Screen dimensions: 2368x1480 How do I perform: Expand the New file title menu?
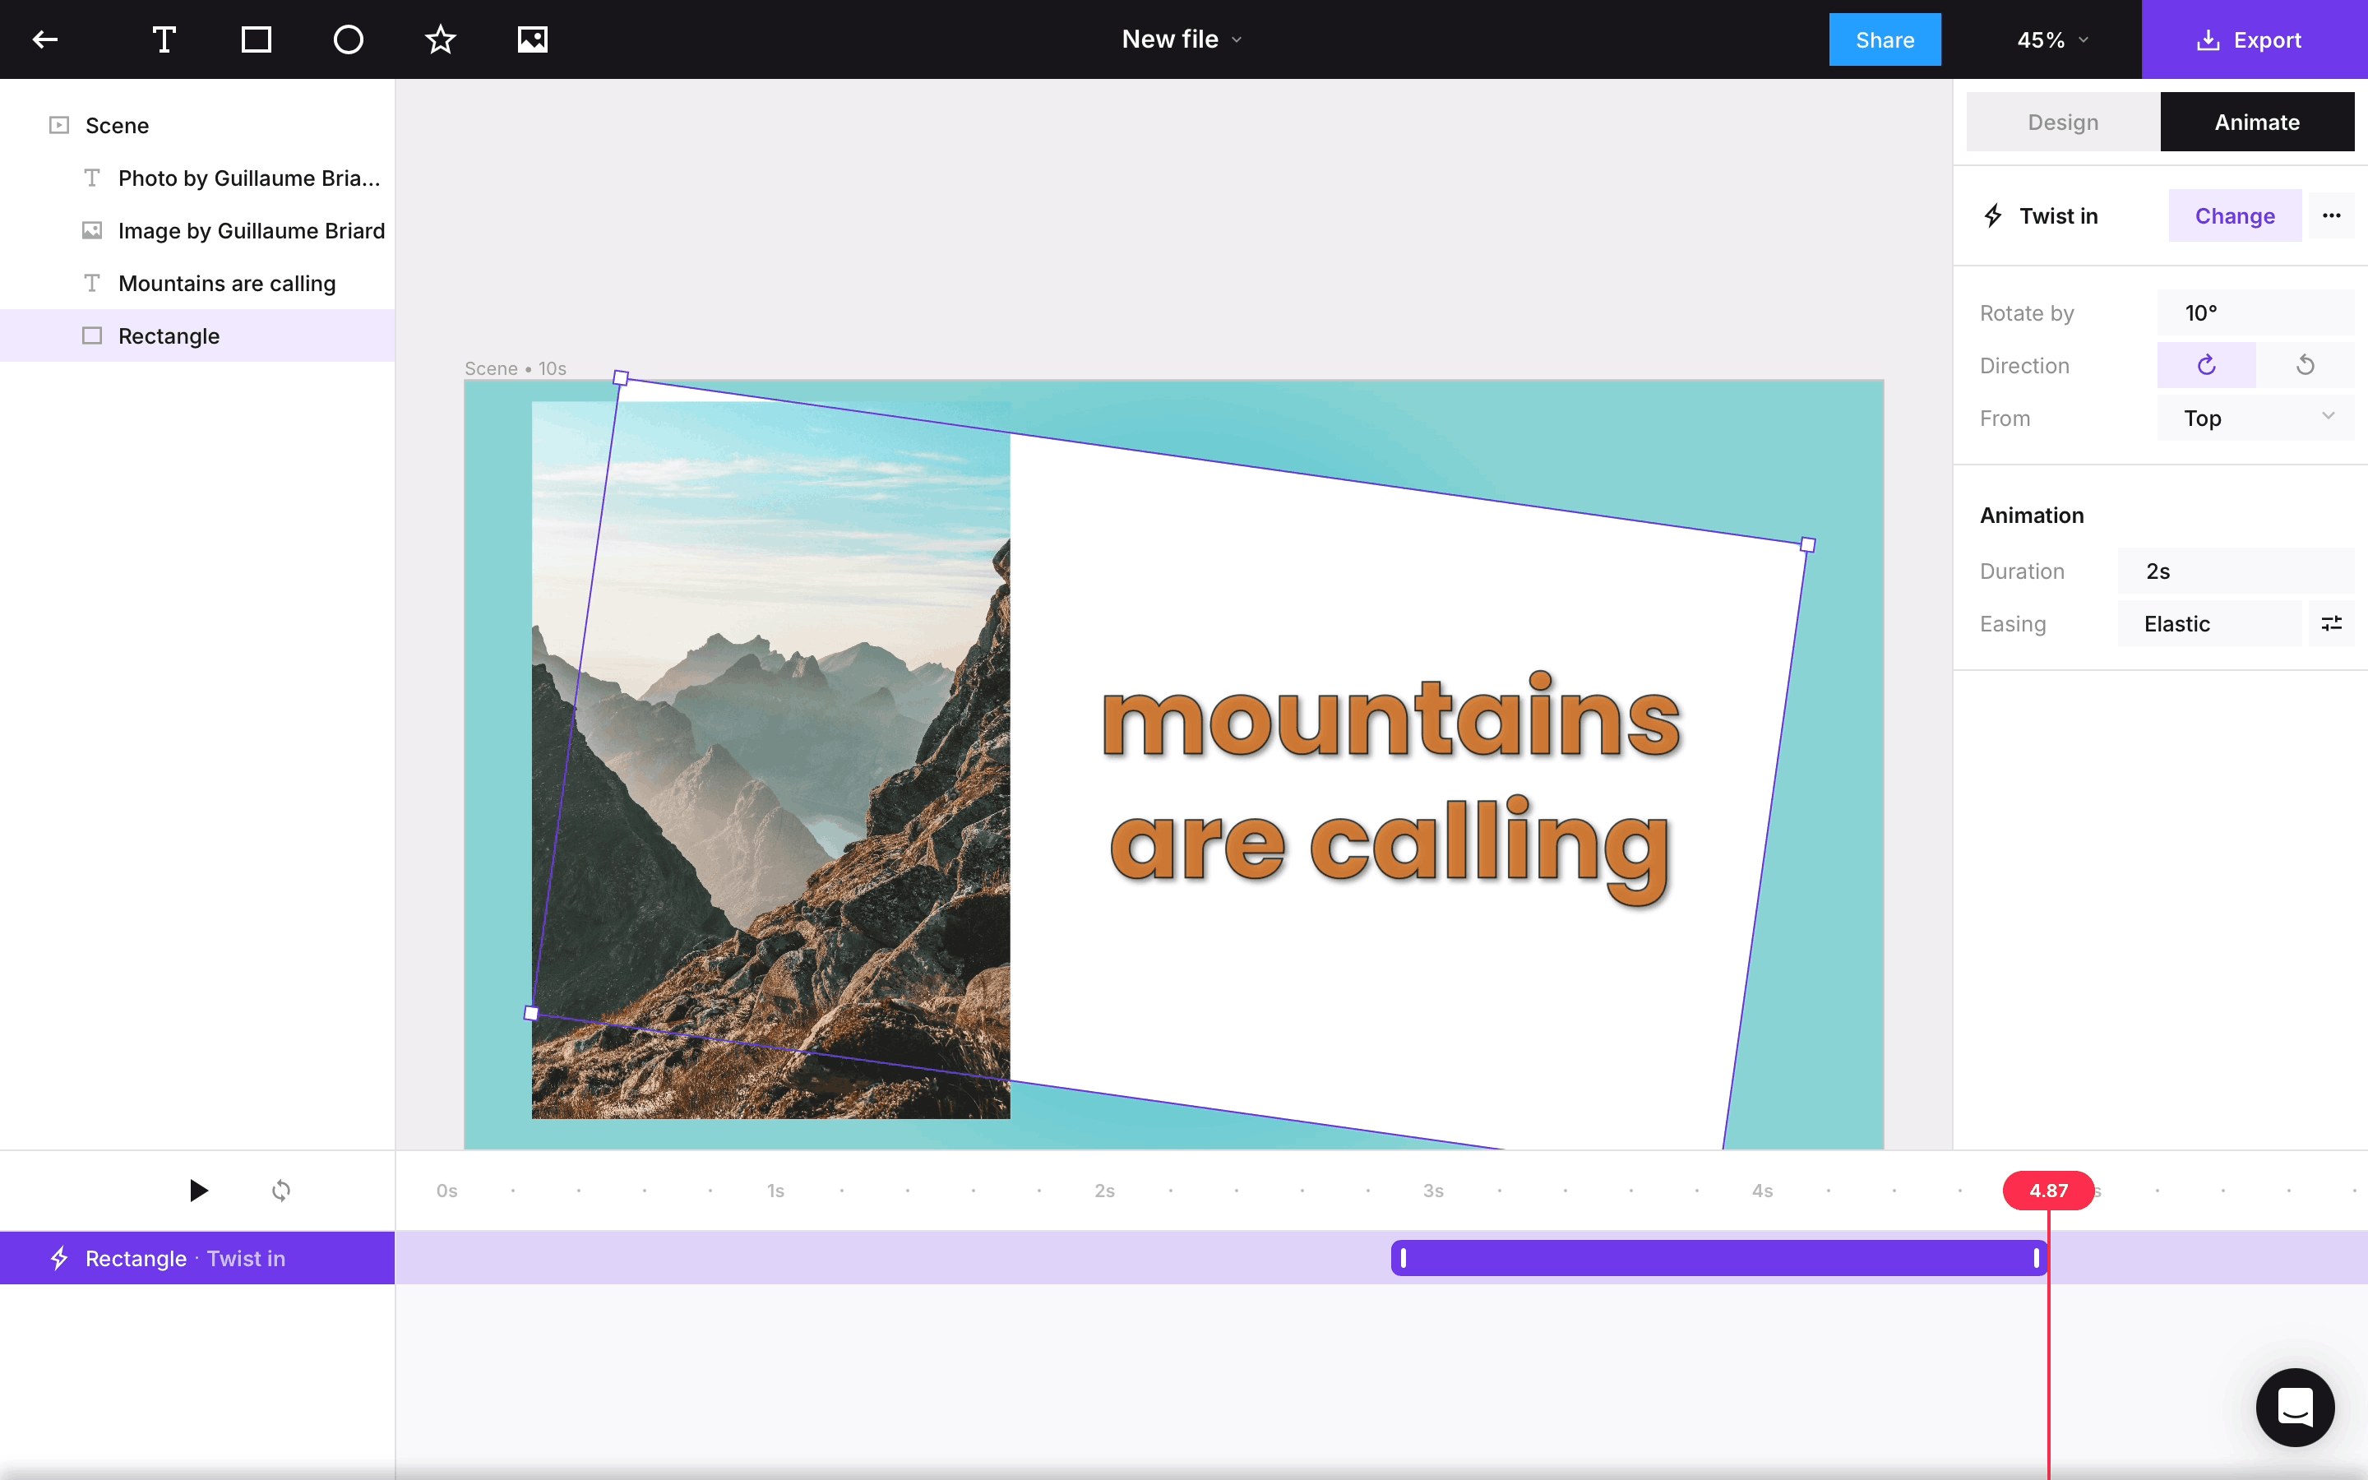point(1182,40)
